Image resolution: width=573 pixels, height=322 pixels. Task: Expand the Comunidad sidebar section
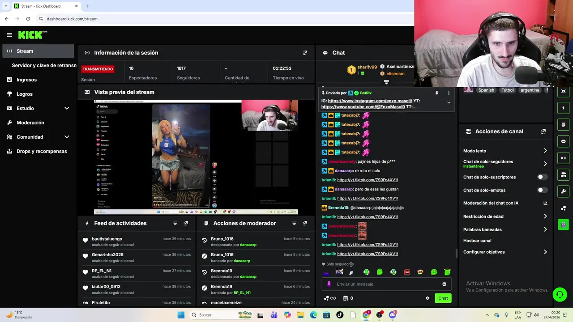[x=67, y=137]
